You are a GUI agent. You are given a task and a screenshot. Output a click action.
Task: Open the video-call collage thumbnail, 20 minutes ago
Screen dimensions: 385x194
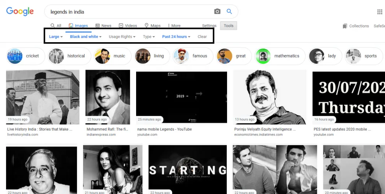(x=354, y=170)
